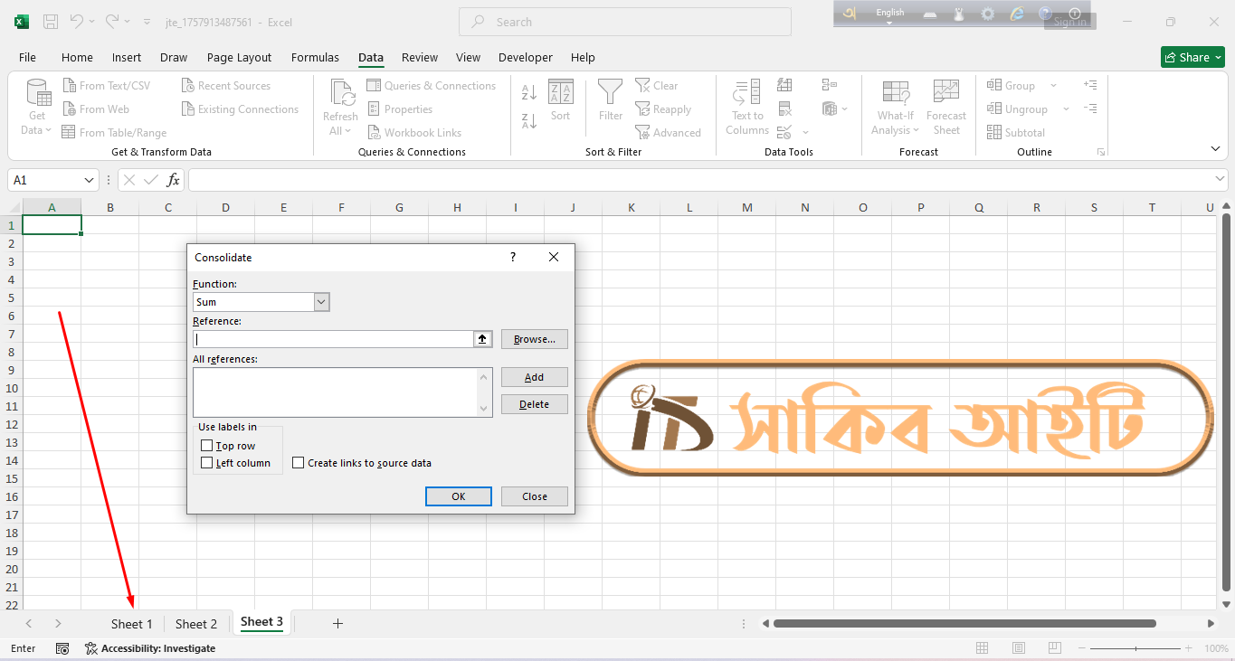Click the macro recording icon in status bar
Viewport: 1235px width, 661px height.
(62, 648)
